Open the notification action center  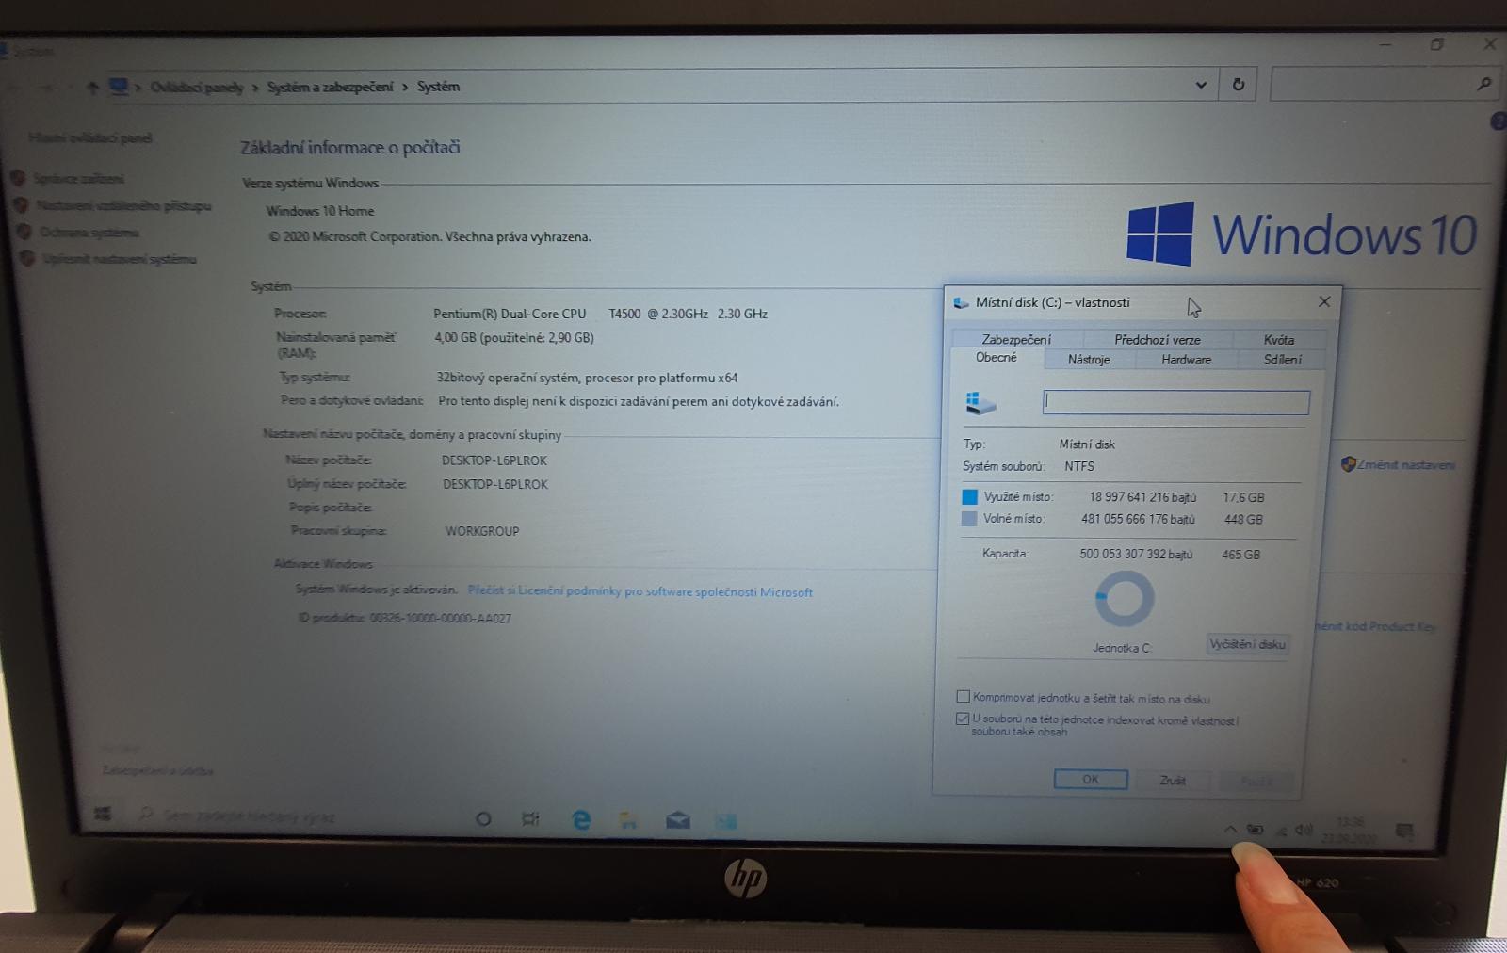(1403, 831)
